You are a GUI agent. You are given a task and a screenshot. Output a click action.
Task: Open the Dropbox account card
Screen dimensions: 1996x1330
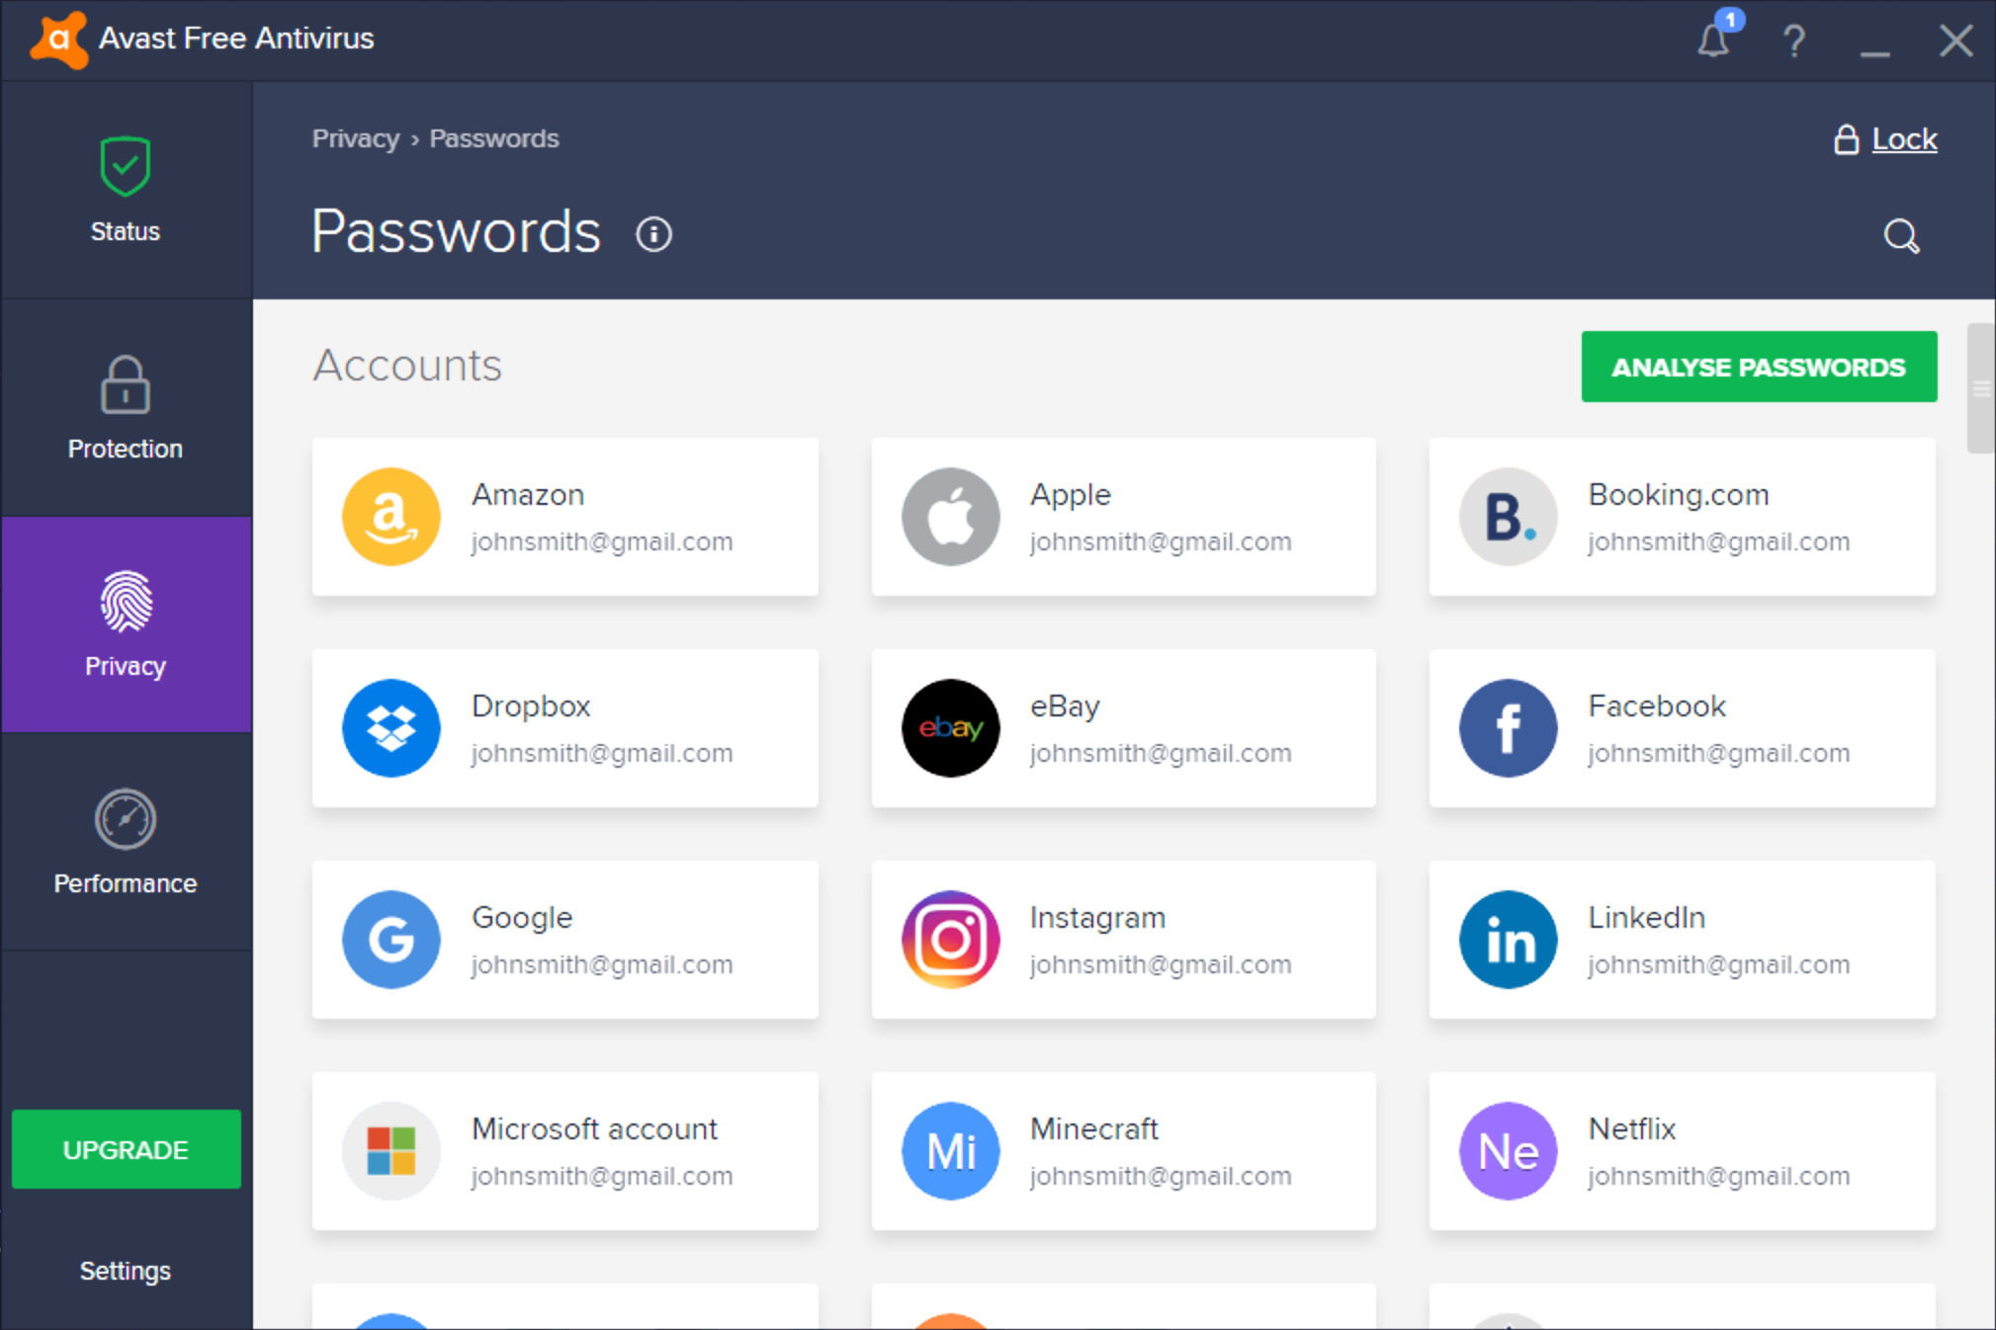click(564, 728)
